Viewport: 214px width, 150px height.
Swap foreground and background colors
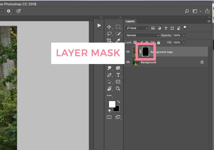(x=118, y=102)
